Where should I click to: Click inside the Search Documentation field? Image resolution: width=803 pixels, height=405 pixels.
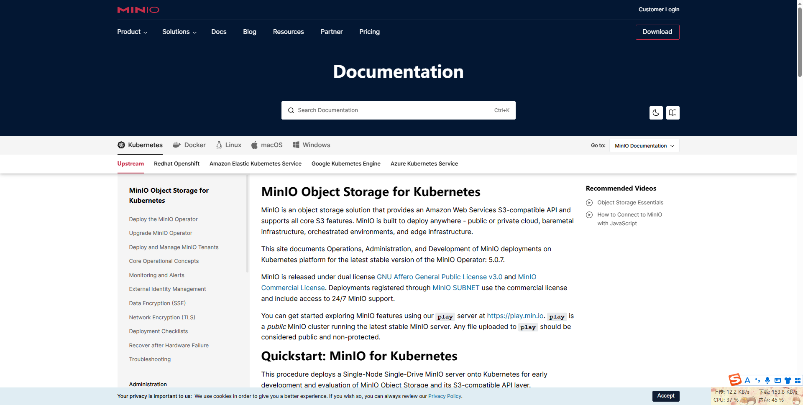pos(398,110)
